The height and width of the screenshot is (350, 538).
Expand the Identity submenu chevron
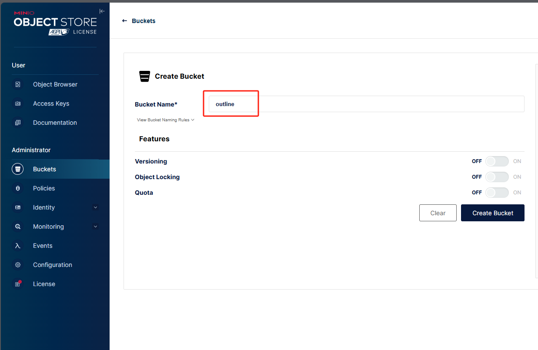click(96, 207)
